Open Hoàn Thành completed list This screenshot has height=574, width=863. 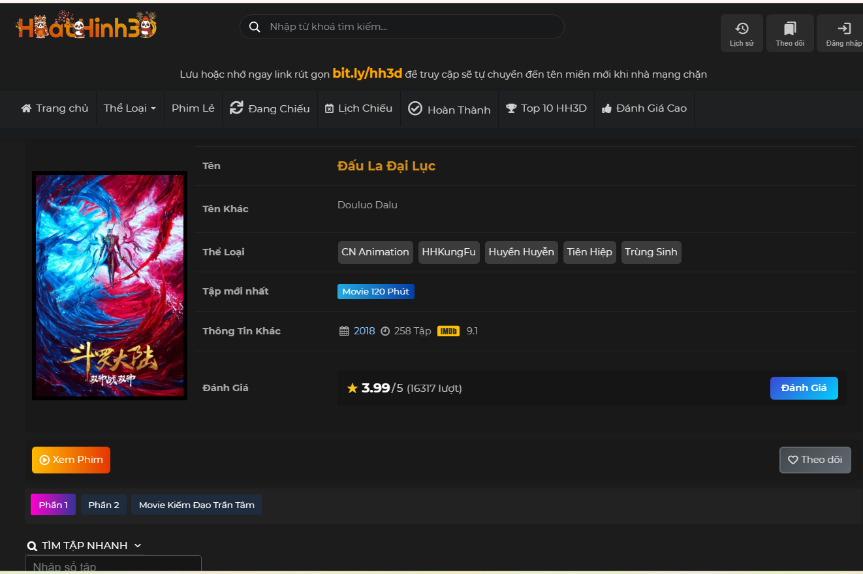pyautogui.click(x=449, y=109)
